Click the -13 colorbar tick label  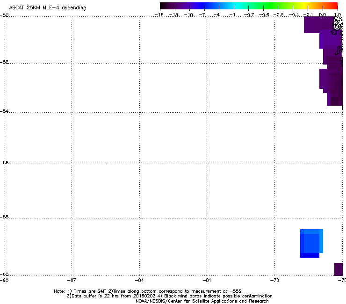pos(173,15)
